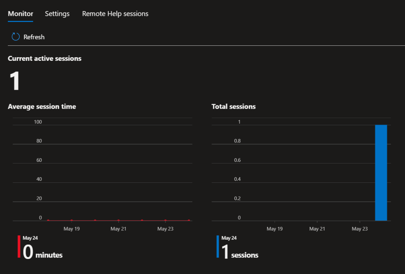Click red legend swatch for average session time

19,247
